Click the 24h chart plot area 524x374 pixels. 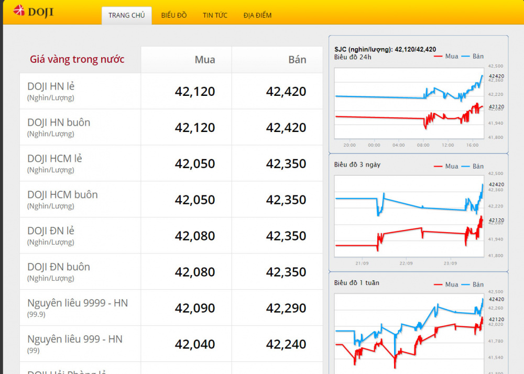pyautogui.click(x=409, y=103)
